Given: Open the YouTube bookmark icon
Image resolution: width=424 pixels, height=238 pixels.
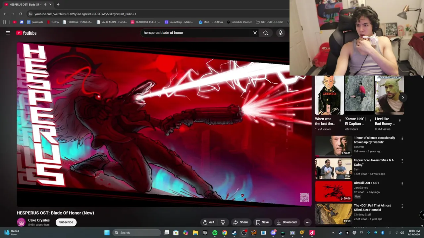Looking at the screenshot, I should 15,22.
